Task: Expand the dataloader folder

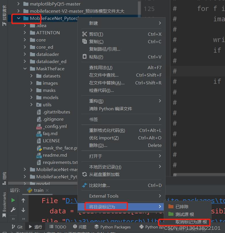Action: [x=25, y=54]
